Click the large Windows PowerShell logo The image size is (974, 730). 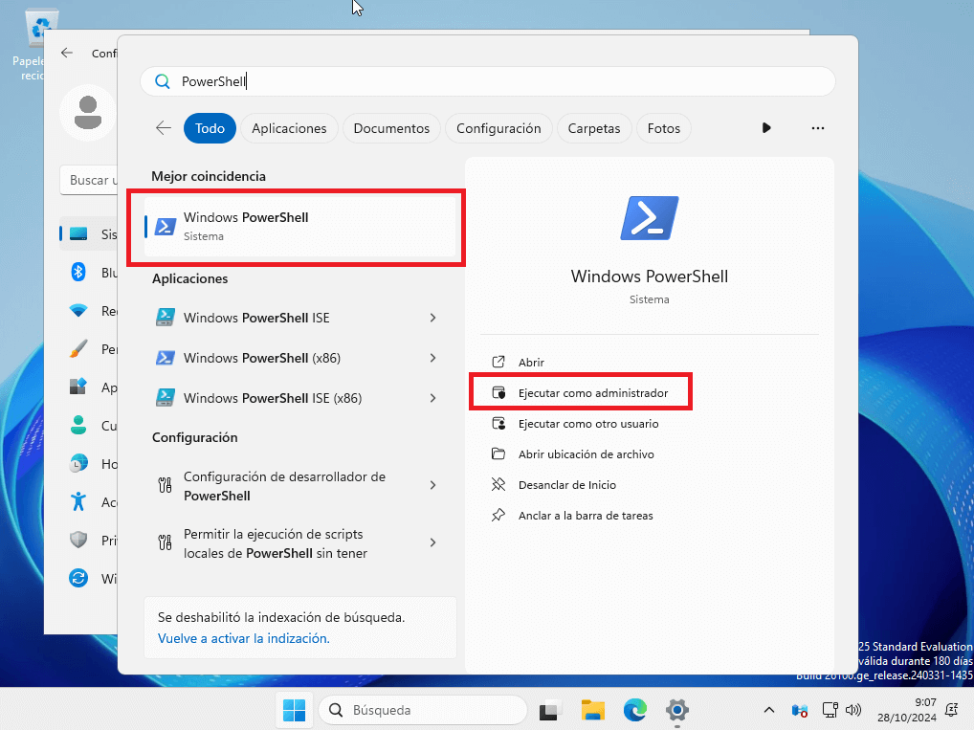click(649, 218)
